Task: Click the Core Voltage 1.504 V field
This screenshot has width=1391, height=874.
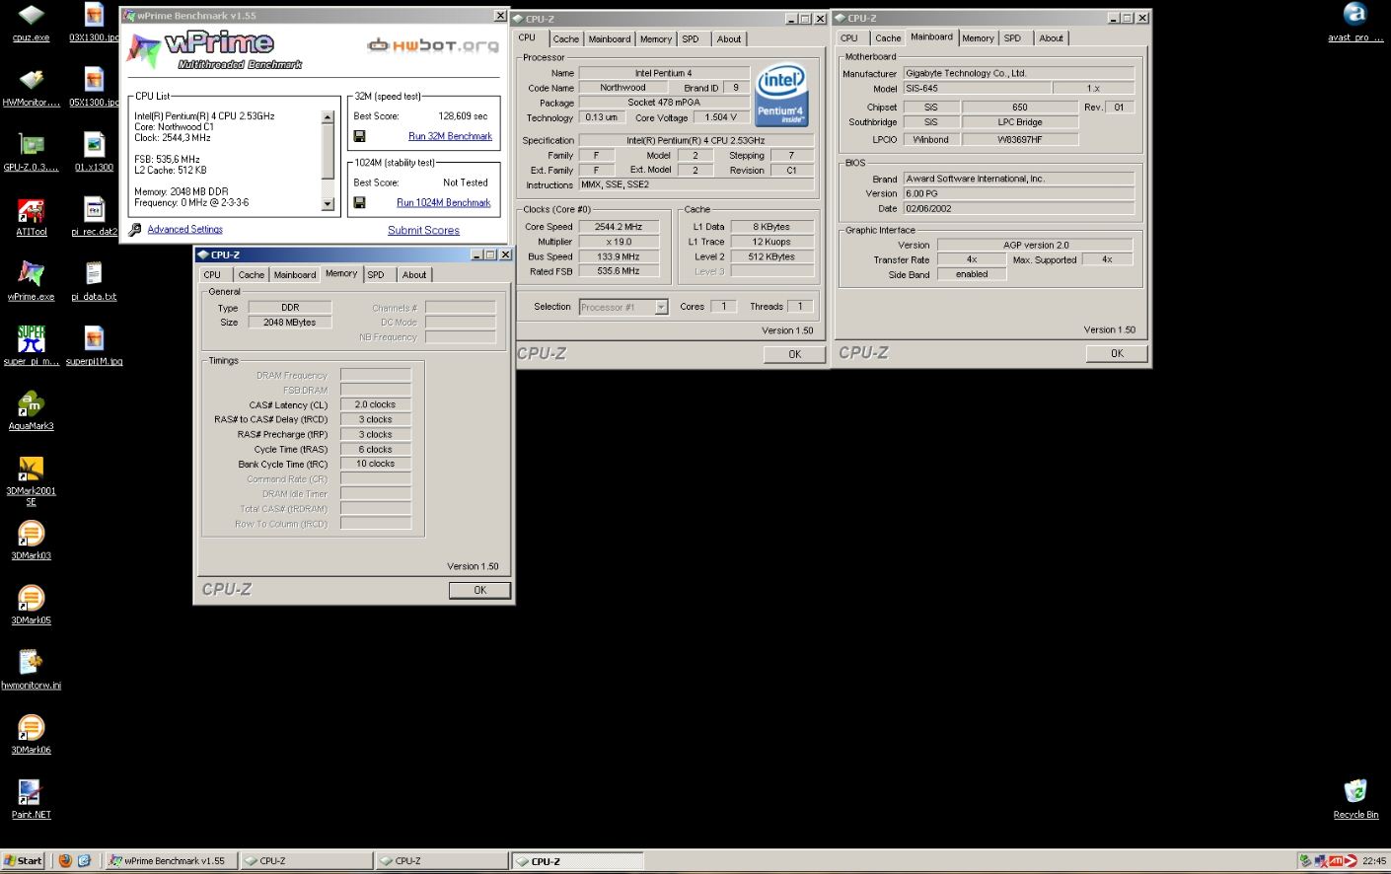Action: [719, 117]
